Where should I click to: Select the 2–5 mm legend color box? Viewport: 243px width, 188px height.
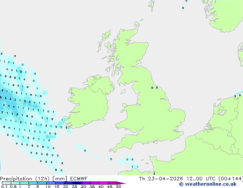[x=33, y=183]
